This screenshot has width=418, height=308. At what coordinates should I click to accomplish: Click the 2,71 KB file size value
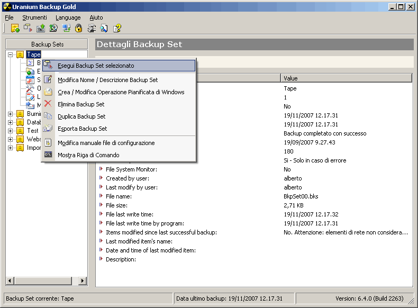[x=294, y=205]
